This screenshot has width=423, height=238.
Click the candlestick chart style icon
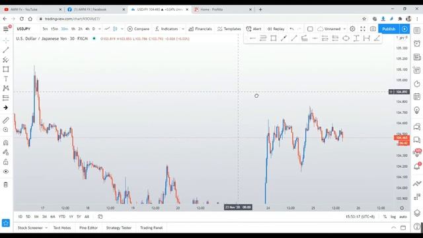pos(115,29)
